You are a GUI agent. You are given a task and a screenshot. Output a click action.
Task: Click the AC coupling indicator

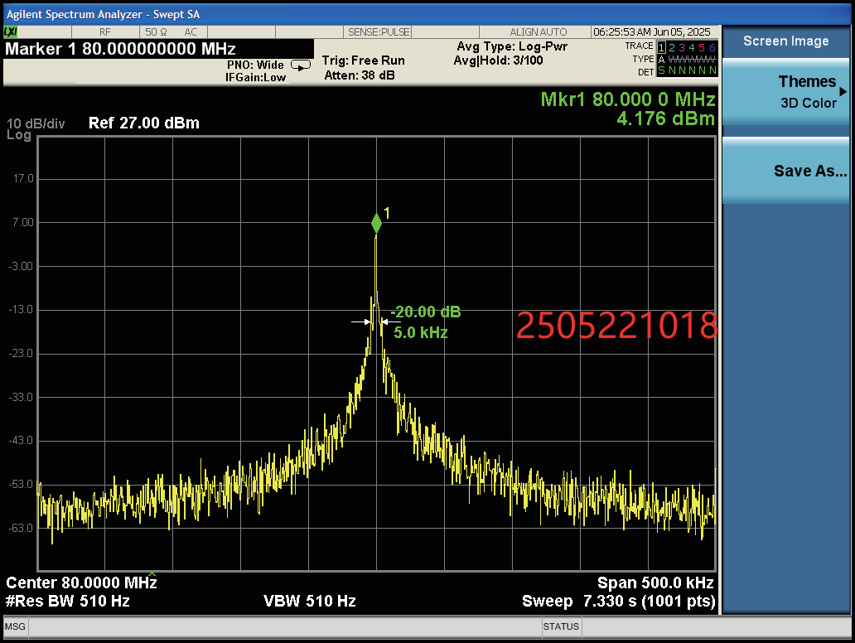191,31
